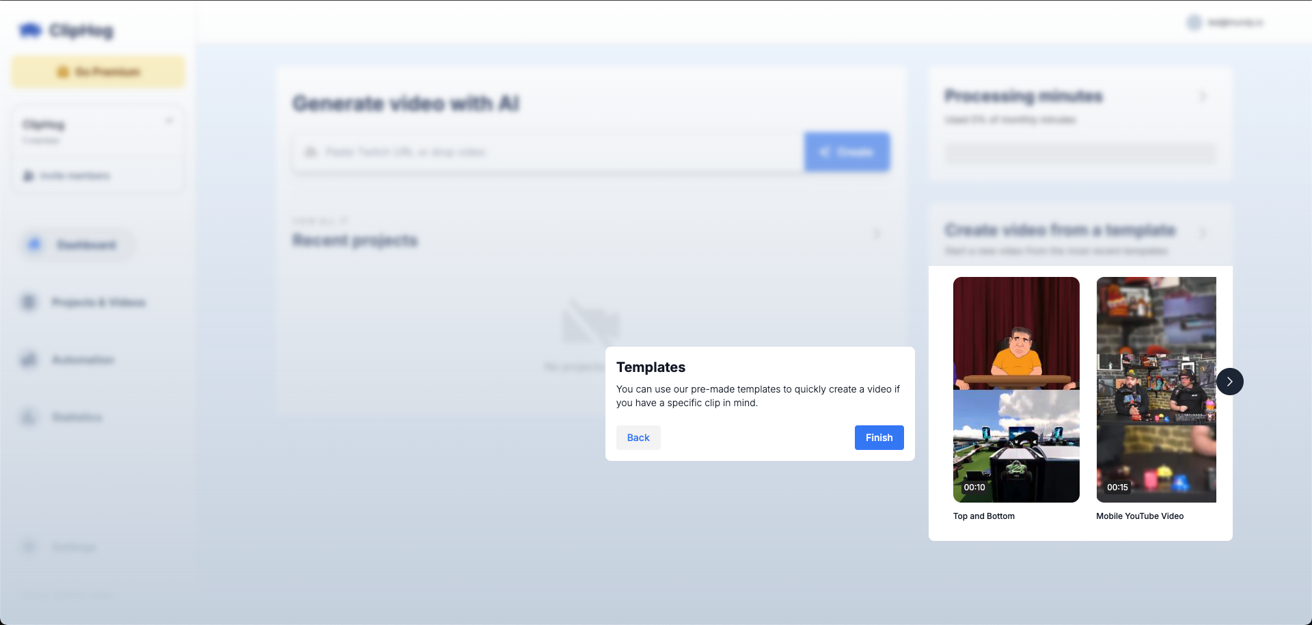This screenshot has height=625, width=1312.
Task: Click the Projects & Videos icon
Action: [x=29, y=302]
